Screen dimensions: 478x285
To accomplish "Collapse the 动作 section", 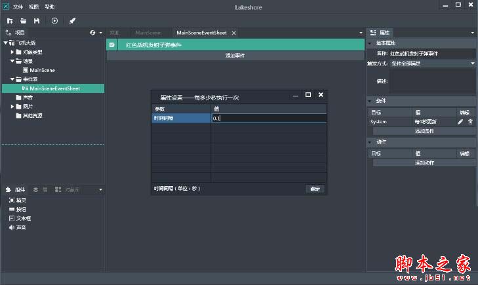I will point(370,142).
